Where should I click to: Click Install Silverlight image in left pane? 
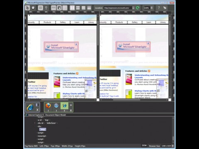pos(61,47)
